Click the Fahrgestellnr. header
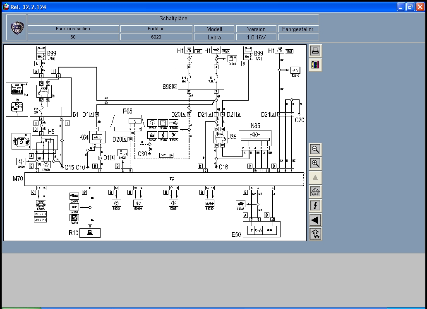Viewport: 427px width, 309px height. (x=298, y=29)
